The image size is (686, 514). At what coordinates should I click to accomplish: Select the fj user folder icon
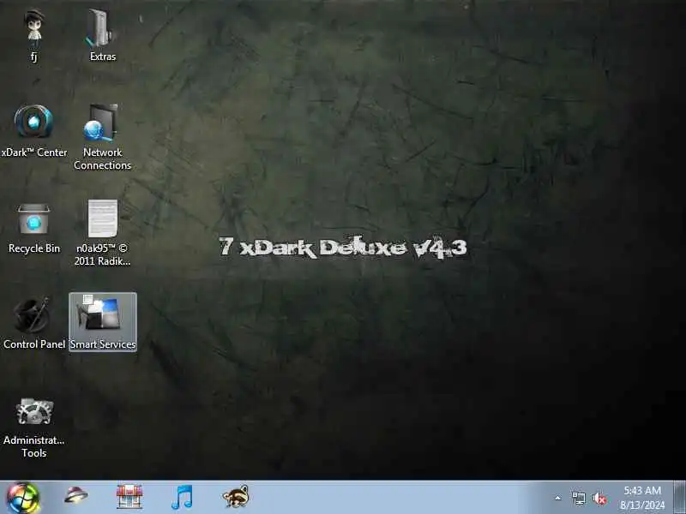(x=34, y=28)
